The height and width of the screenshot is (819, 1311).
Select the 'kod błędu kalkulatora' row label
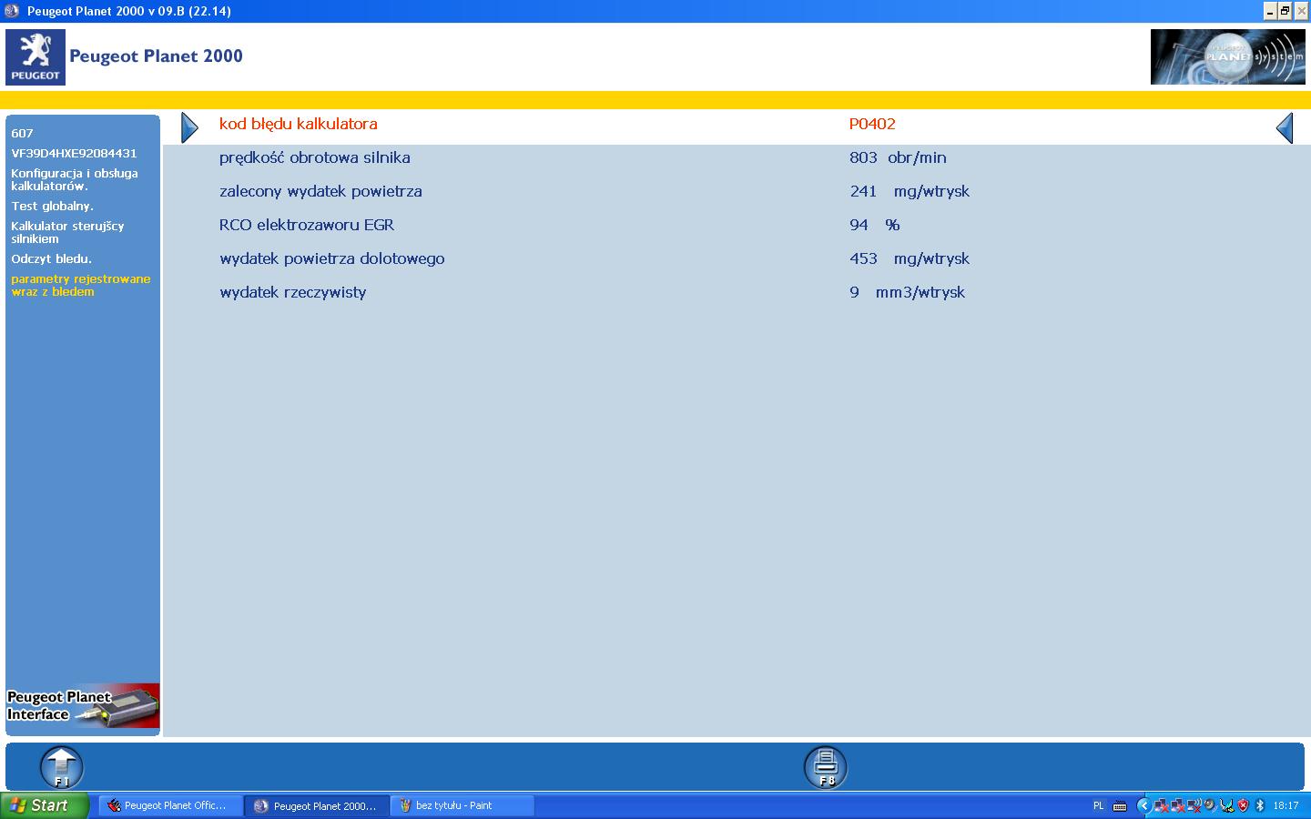tap(299, 124)
